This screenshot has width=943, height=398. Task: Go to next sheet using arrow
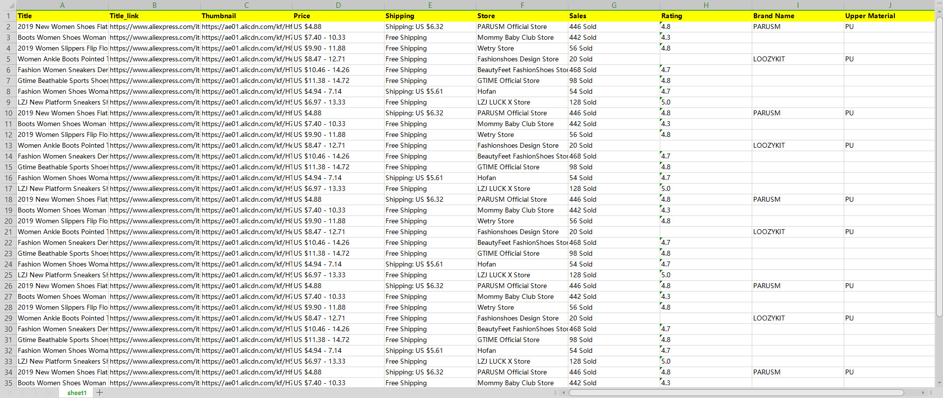point(35,393)
